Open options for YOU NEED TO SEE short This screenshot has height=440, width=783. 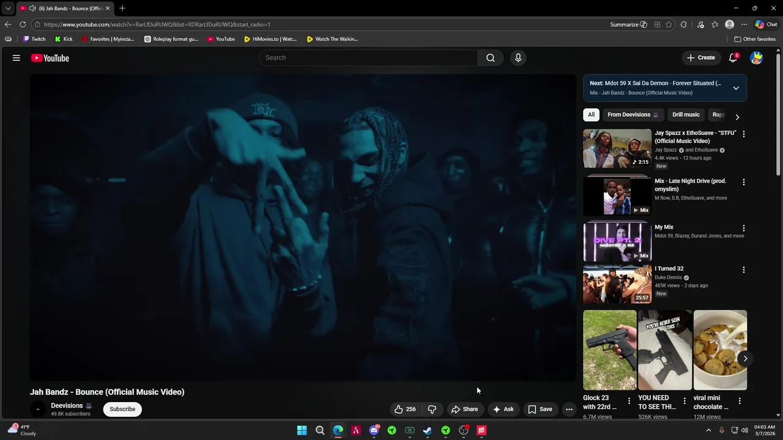tap(684, 402)
